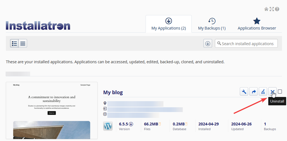Click the WordPress application icon

click(108, 126)
